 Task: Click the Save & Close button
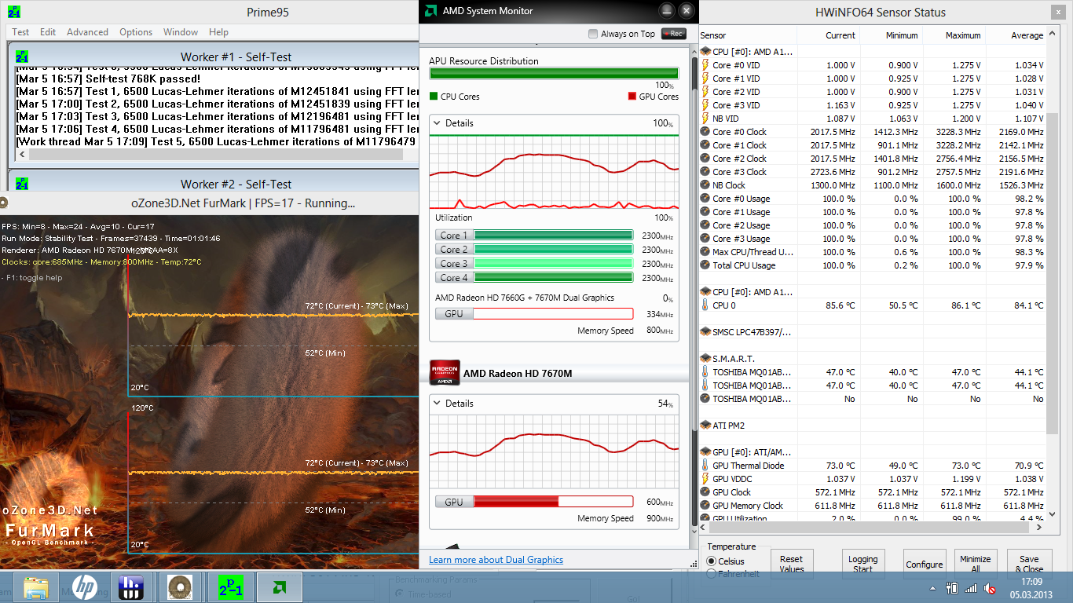[x=1029, y=564]
